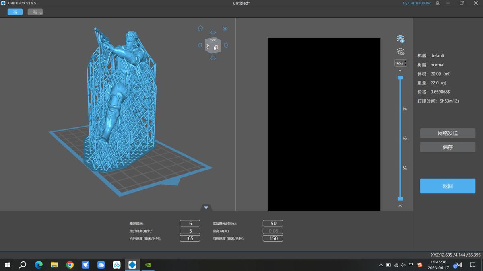Viewport: 483px width, 271px height.
Task: Select the active slice settings toolbar icon
Action: click(15, 12)
